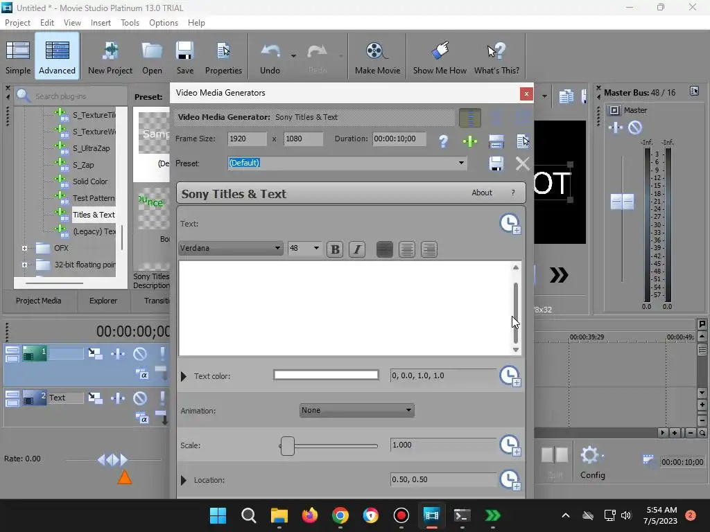Select Titles & Text generator

tap(94, 215)
